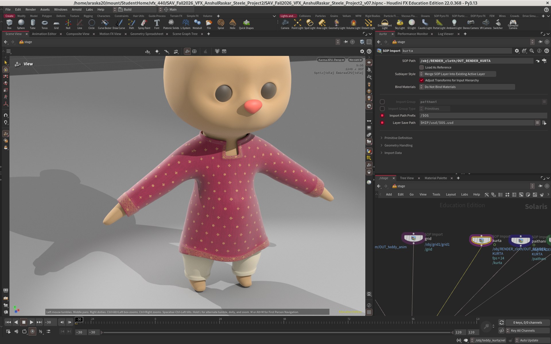Open the No cam camera menu
Screen dimensions: 551x344
pyautogui.click(x=355, y=60)
